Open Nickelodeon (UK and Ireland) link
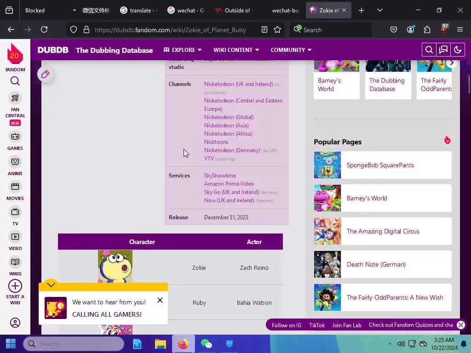 pyautogui.click(x=239, y=84)
